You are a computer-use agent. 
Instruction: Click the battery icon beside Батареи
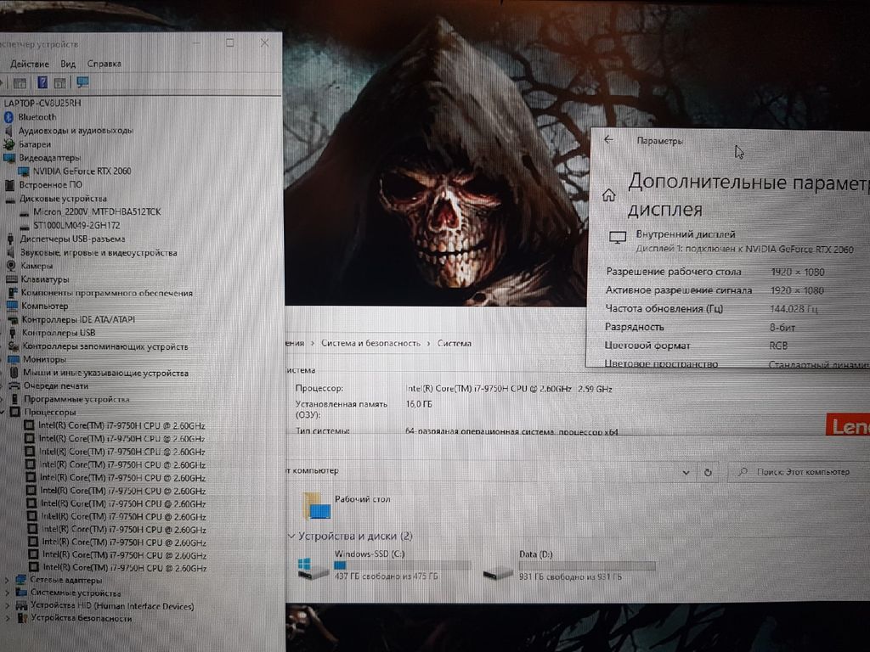point(8,144)
